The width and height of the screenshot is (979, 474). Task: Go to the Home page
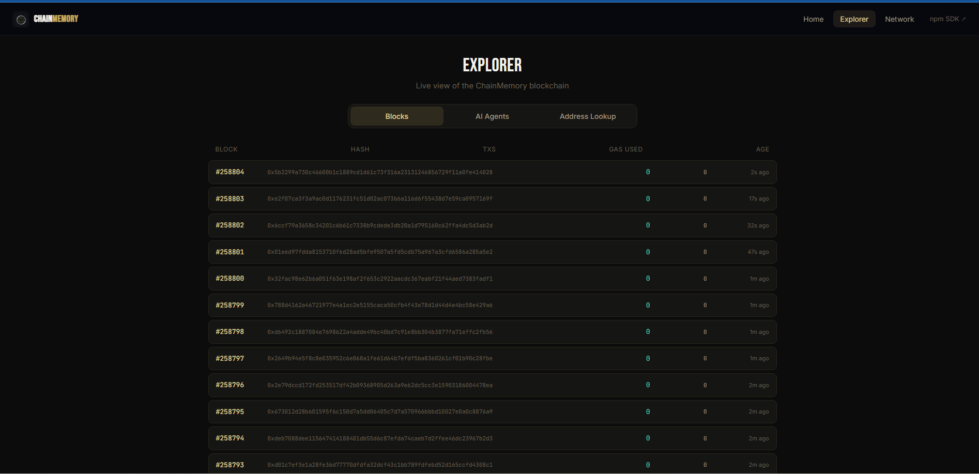tap(813, 19)
